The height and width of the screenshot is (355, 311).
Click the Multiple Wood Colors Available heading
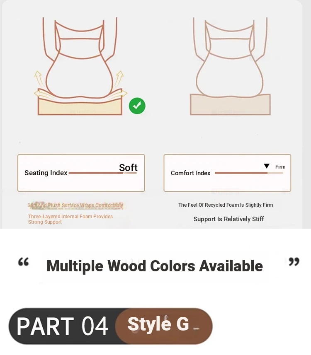[155, 266]
